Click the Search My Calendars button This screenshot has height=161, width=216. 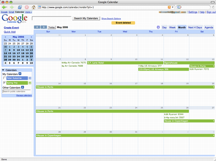click(x=86, y=18)
